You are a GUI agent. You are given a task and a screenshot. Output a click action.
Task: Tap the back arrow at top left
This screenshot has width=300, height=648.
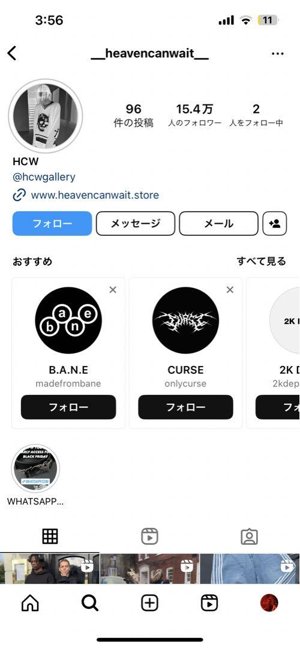[x=12, y=53]
